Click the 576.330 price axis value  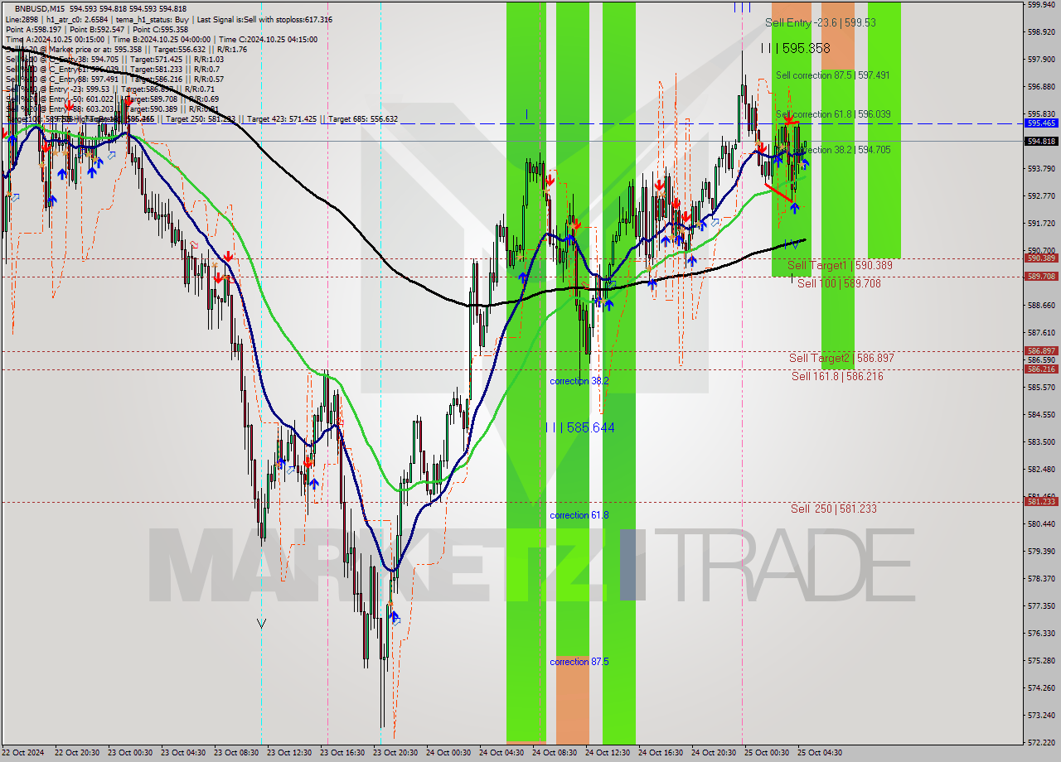click(1041, 634)
